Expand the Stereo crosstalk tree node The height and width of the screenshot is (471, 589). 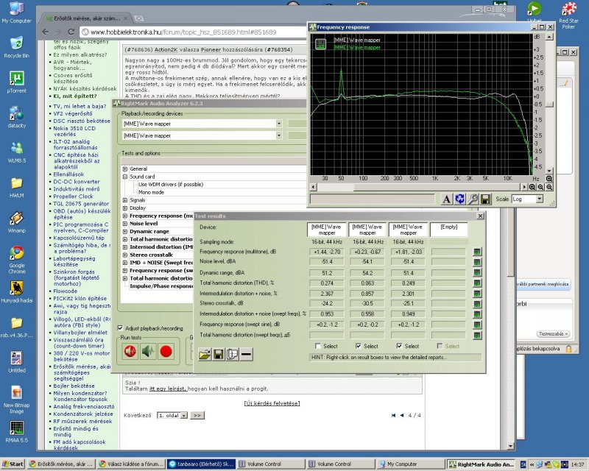tap(125, 255)
